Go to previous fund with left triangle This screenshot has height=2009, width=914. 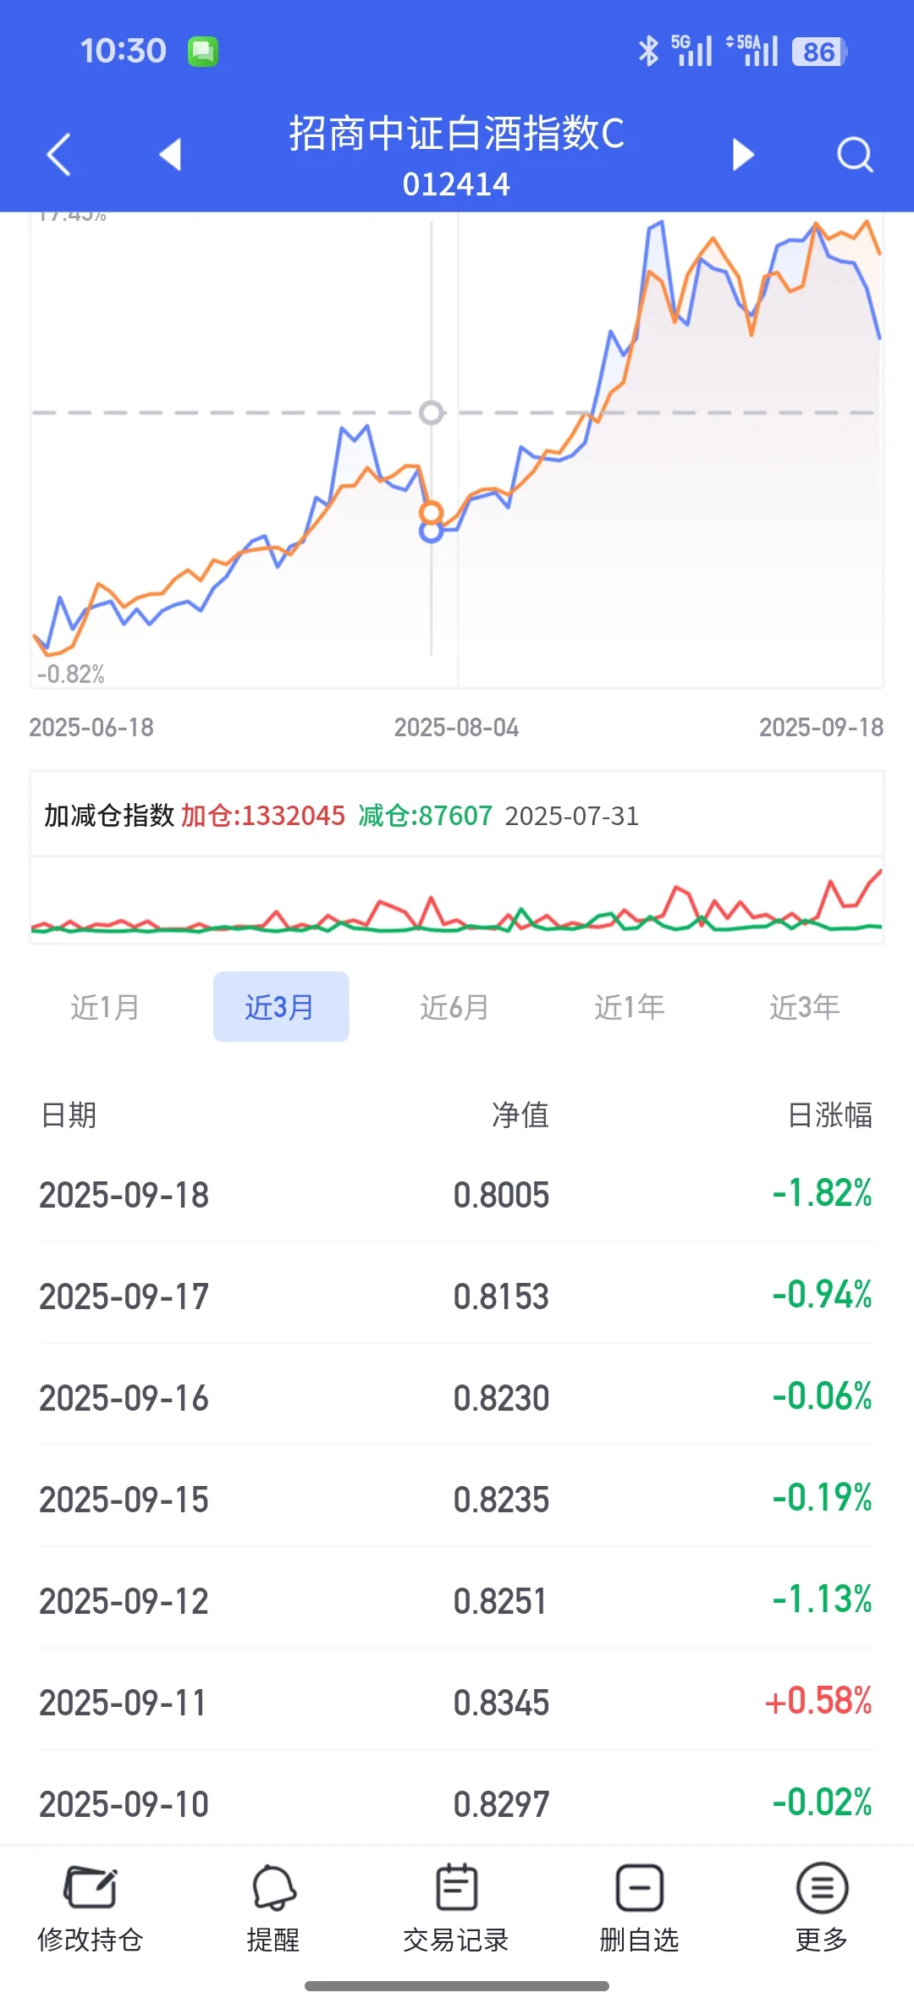[x=171, y=154]
